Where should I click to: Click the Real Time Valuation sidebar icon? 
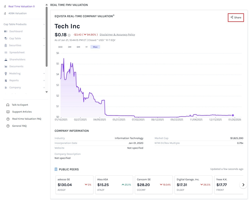[5, 6]
